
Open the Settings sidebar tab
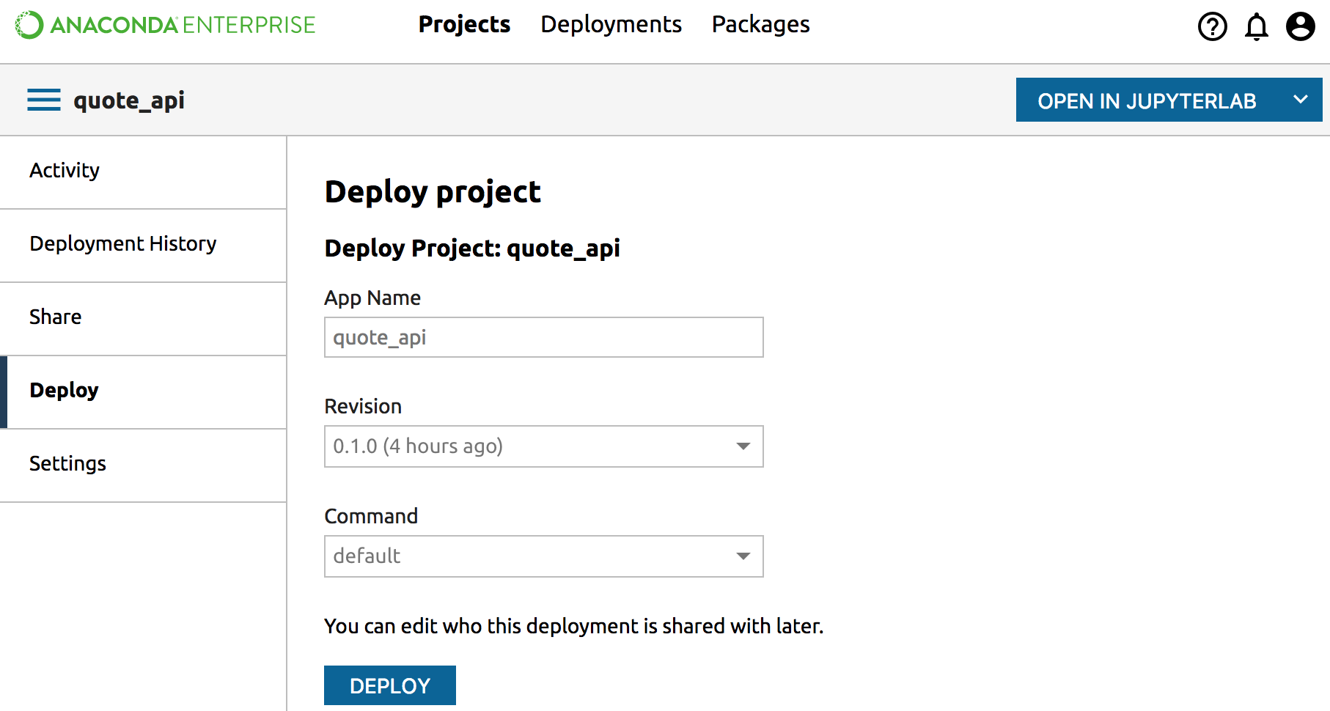coord(68,464)
